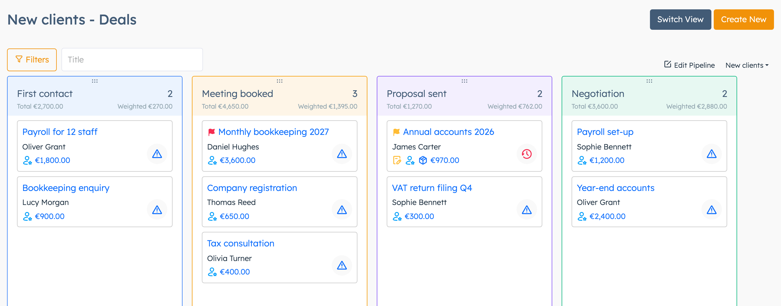Screen dimensions: 781x306
Task: Open the New clients pipeline dropdown
Action: coord(747,65)
